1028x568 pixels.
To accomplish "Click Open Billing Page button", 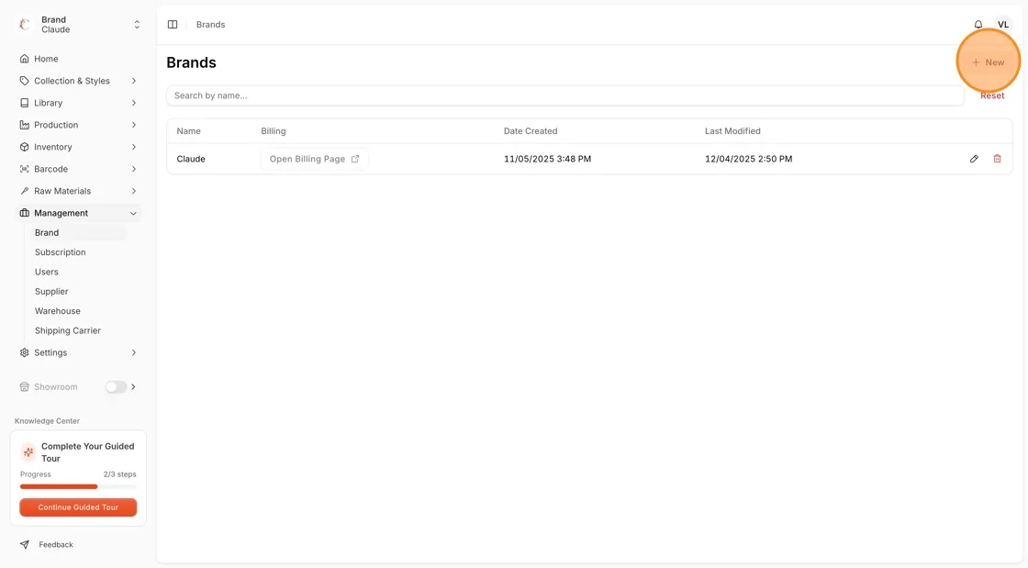I will pos(315,159).
